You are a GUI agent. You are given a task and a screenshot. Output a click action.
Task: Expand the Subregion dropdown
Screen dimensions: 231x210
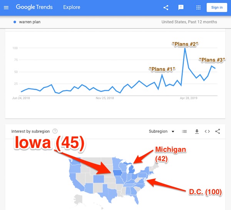pos(162,131)
